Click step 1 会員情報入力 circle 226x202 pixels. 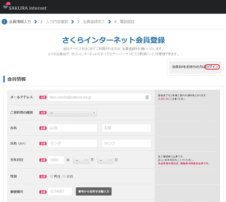coord(4,22)
